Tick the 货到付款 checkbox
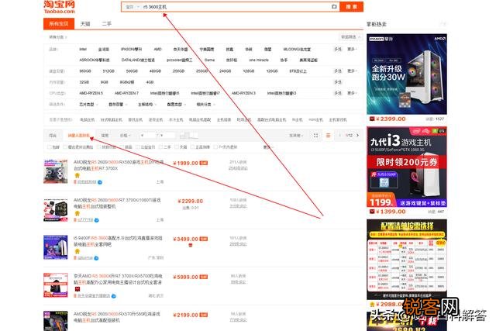The width and height of the screenshot is (496, 331). (x=98, y=147)
